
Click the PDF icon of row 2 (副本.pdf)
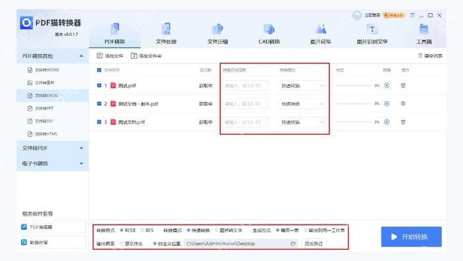coord(113,104)
